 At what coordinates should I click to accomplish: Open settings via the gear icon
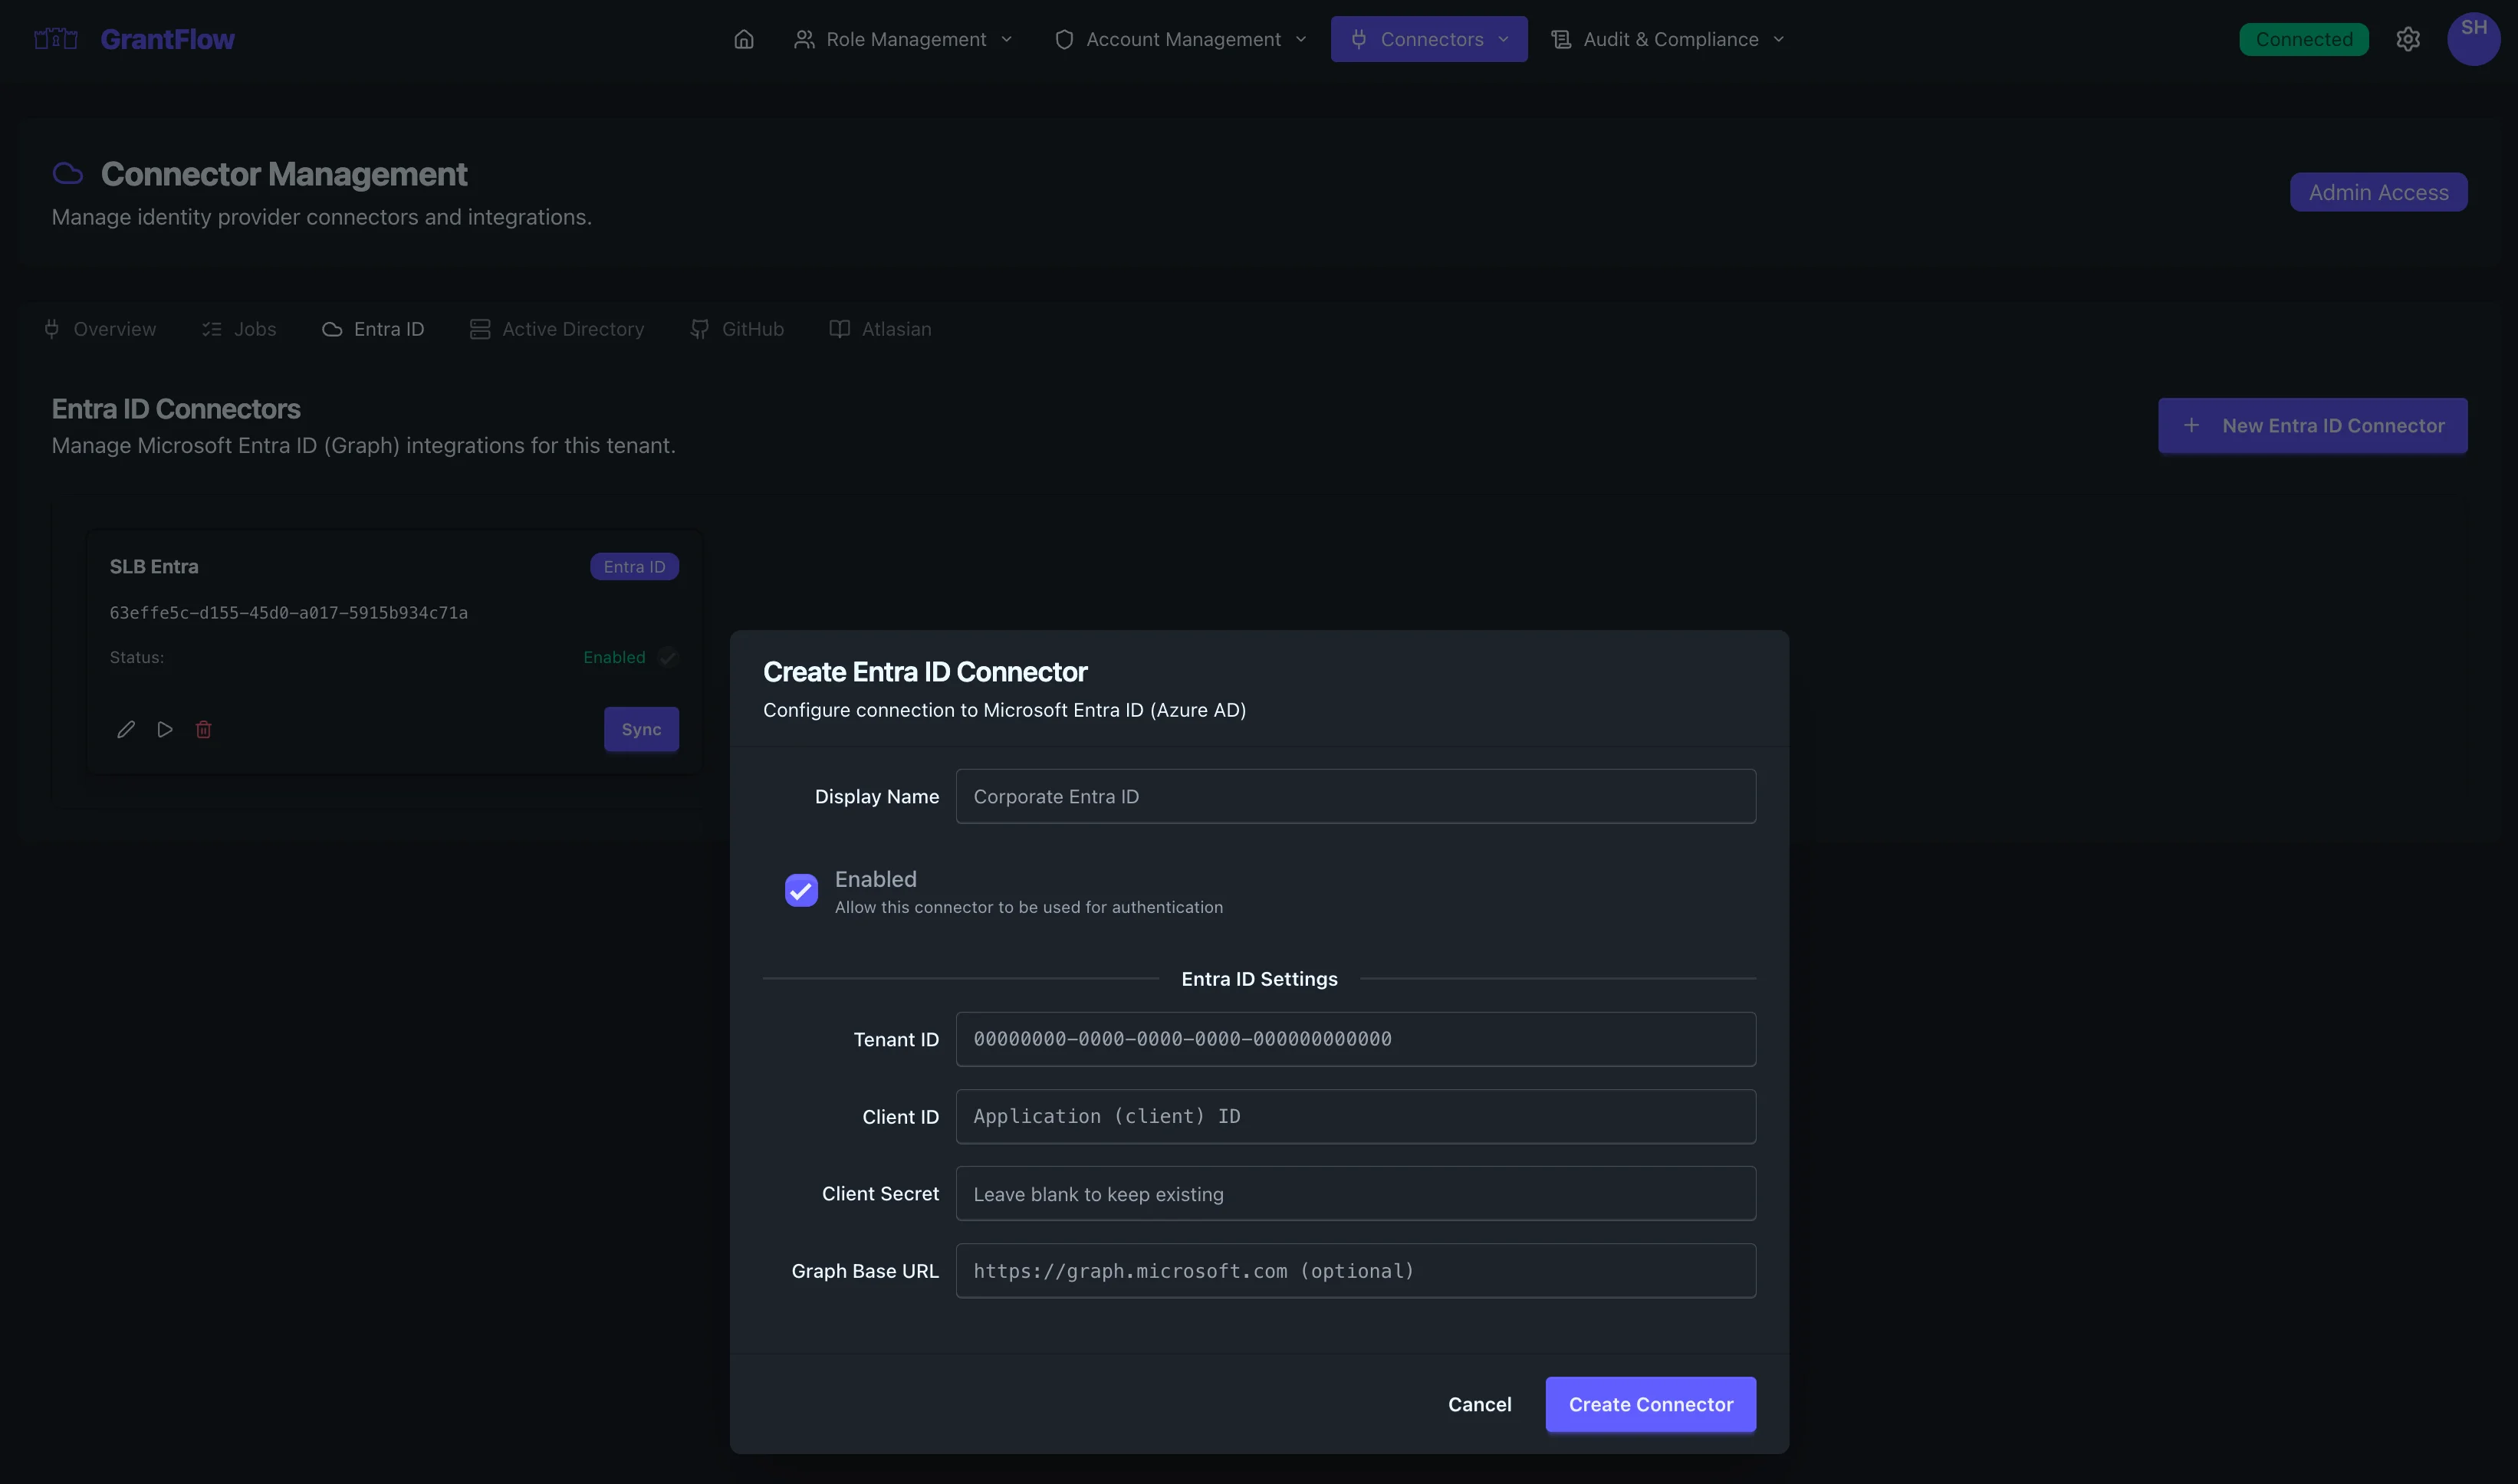click(2409, 39)
